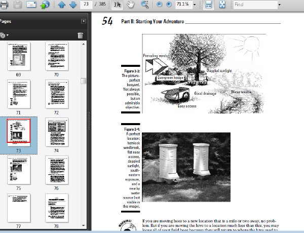This screenshot has height=233, width=304.
Task: Click the thumbnails scrollbar down arrow
Action: point(84,225)
